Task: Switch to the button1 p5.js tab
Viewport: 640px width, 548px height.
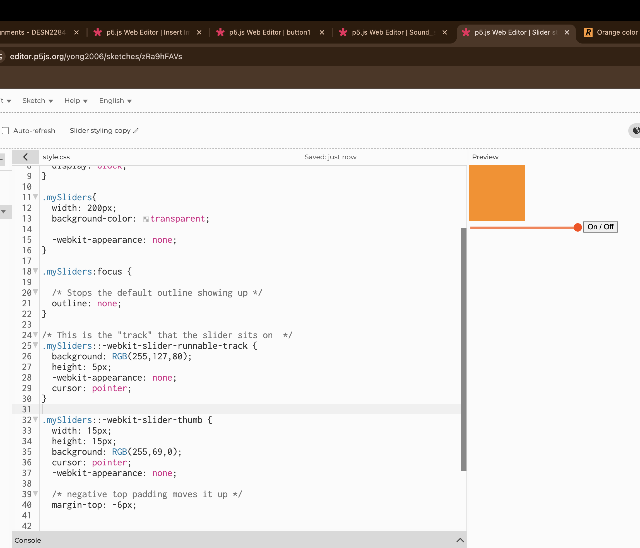Action: (x=269, y=32)
